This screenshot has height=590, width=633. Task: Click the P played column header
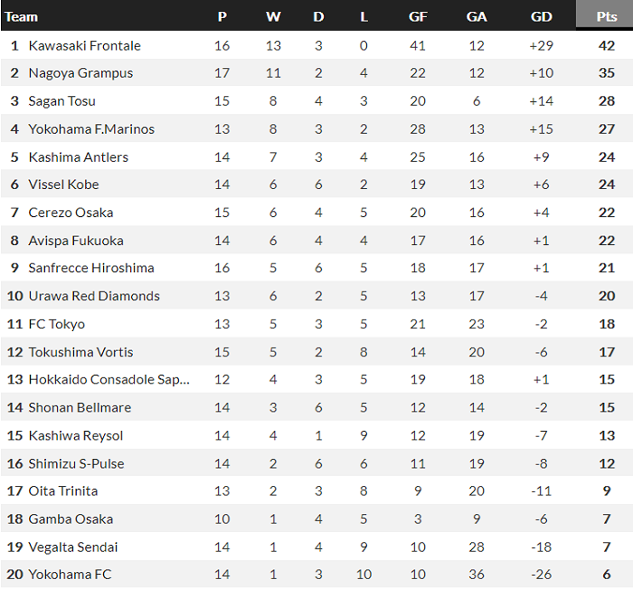[222, 16]
